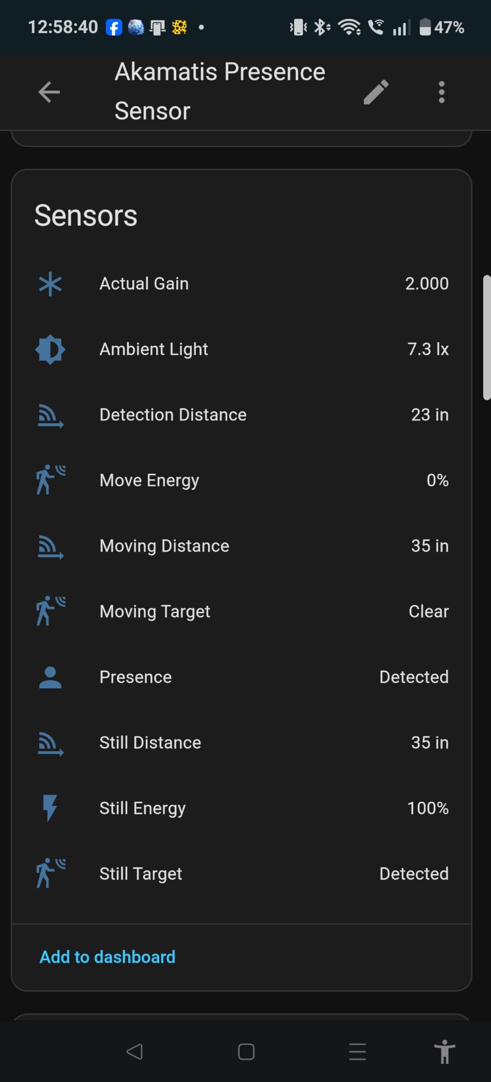Select the Actual Gain asterisk icon
The height and width of the screenshot is (1082, 491).
(50, 284)
